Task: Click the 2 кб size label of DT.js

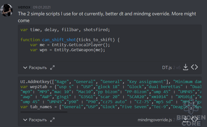Action: tap(177, 68)
